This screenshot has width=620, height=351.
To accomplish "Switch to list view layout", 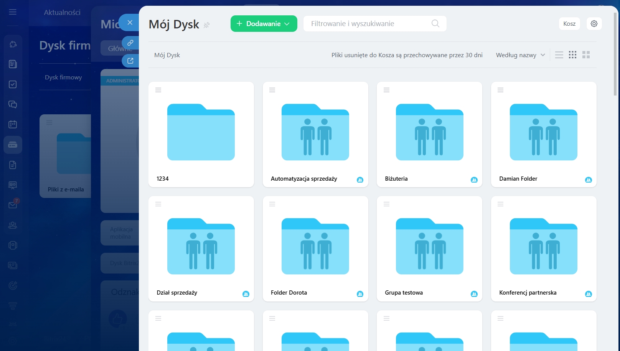I will [x=559, y=55].
